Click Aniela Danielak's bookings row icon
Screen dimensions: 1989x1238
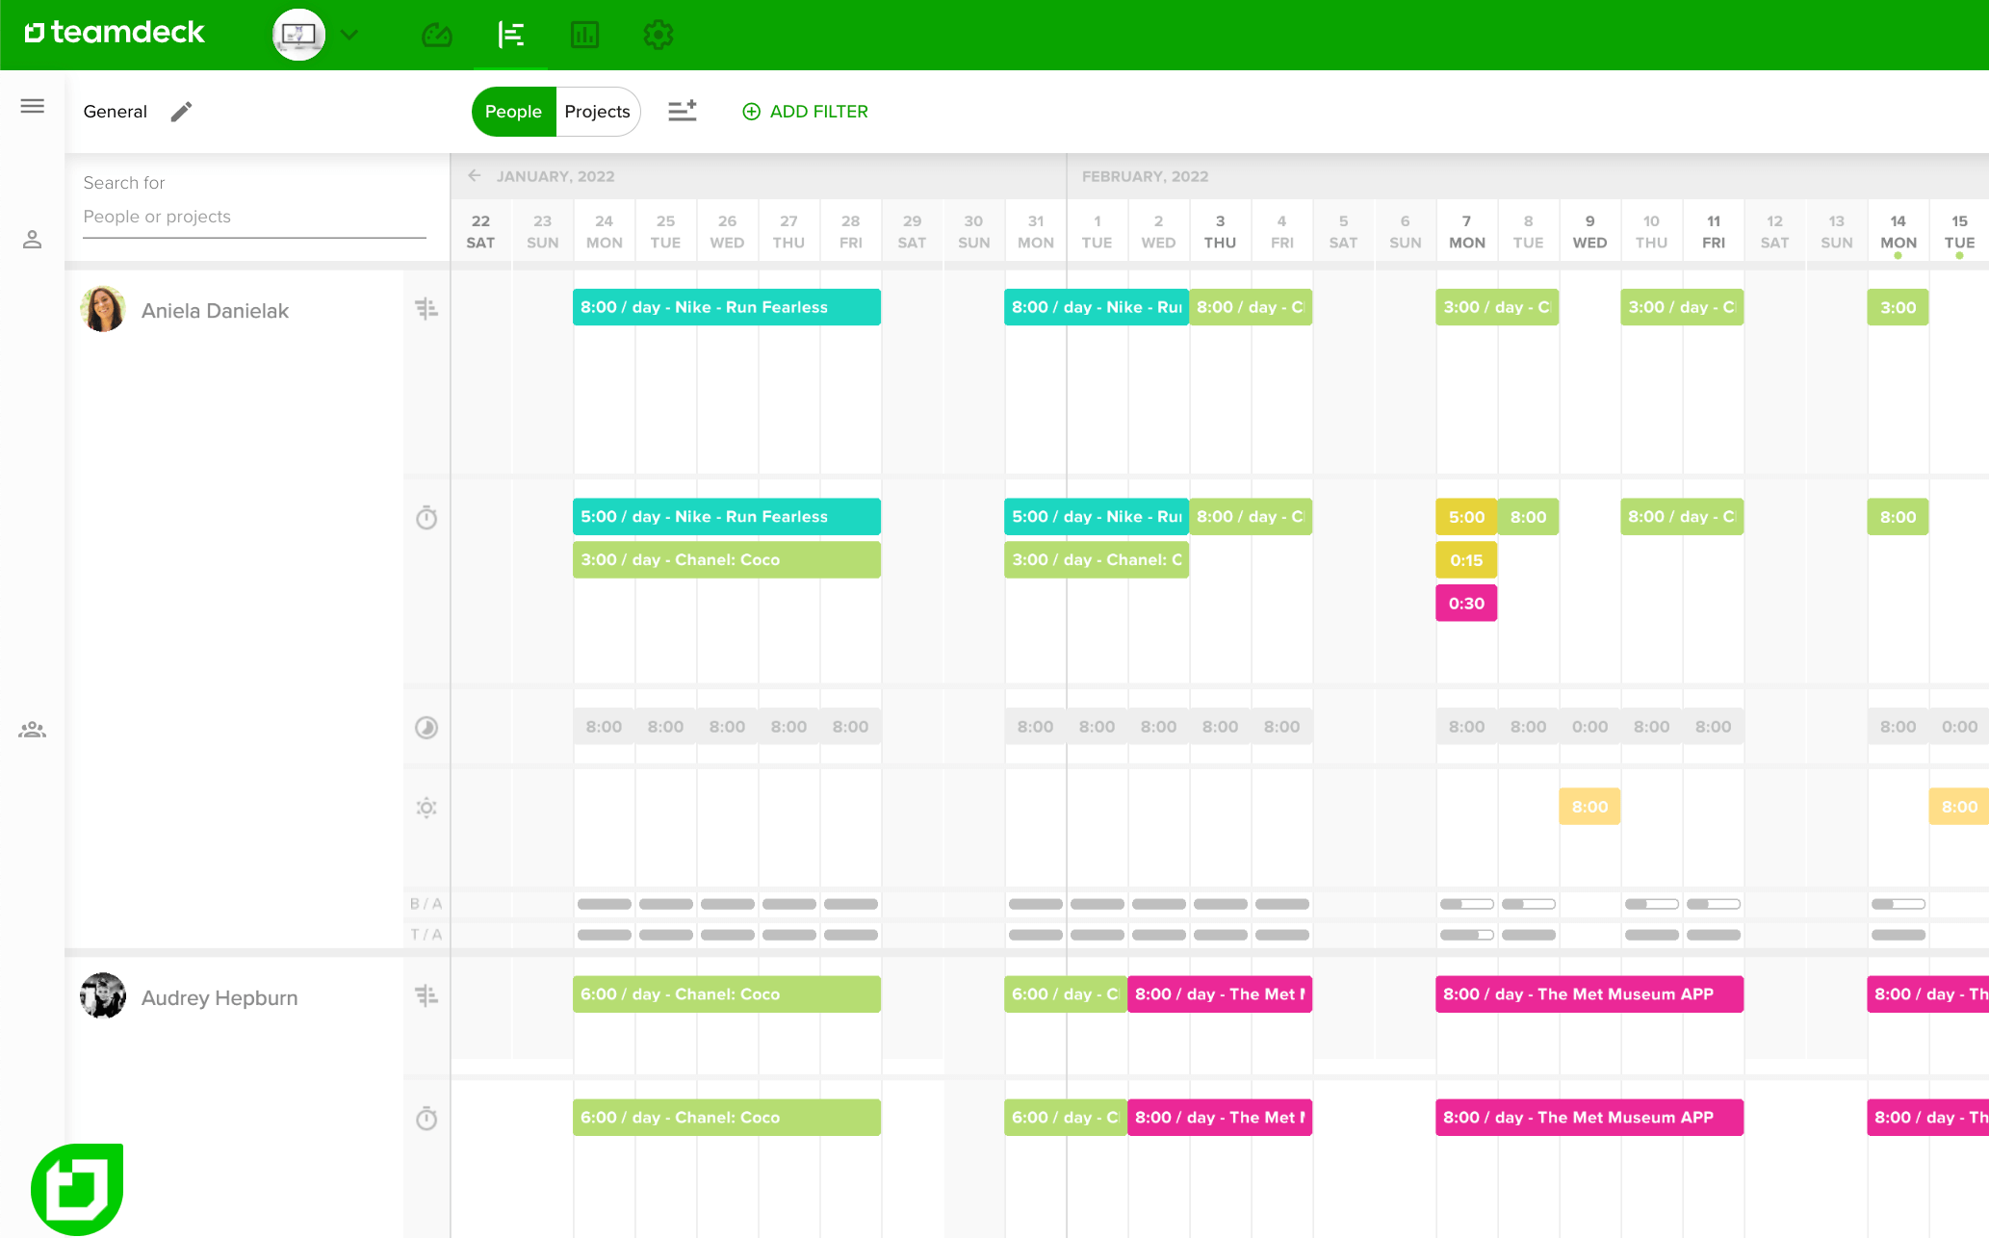[x=426, y=309]
